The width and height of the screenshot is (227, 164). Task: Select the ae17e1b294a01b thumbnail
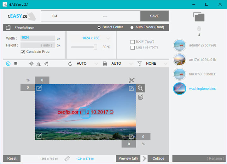(x=179, y=60)
